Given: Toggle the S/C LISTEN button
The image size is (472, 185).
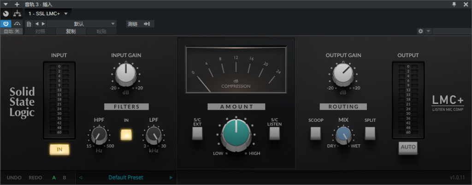Looking at the screenshot, I should tap(275, 133).
